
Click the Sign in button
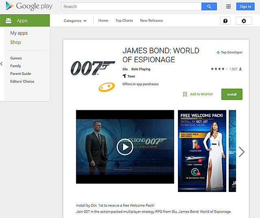pos(245,7)
